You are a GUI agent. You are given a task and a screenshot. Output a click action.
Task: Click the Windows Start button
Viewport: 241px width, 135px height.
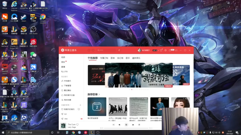[x=3, y=132]
